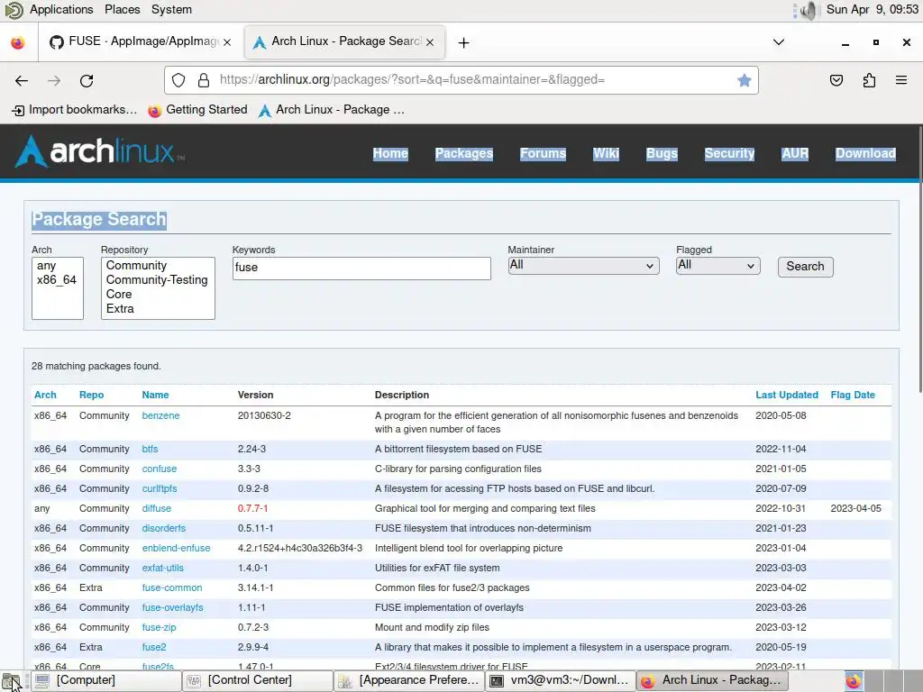
Task: Sort results by Repo column
Action: tap(91, 395)
